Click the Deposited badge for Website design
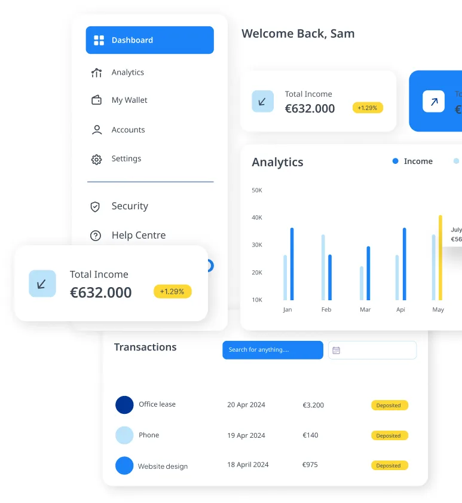Image resolution: width=462 pixels, height=503 pixels. pos(390,465)
